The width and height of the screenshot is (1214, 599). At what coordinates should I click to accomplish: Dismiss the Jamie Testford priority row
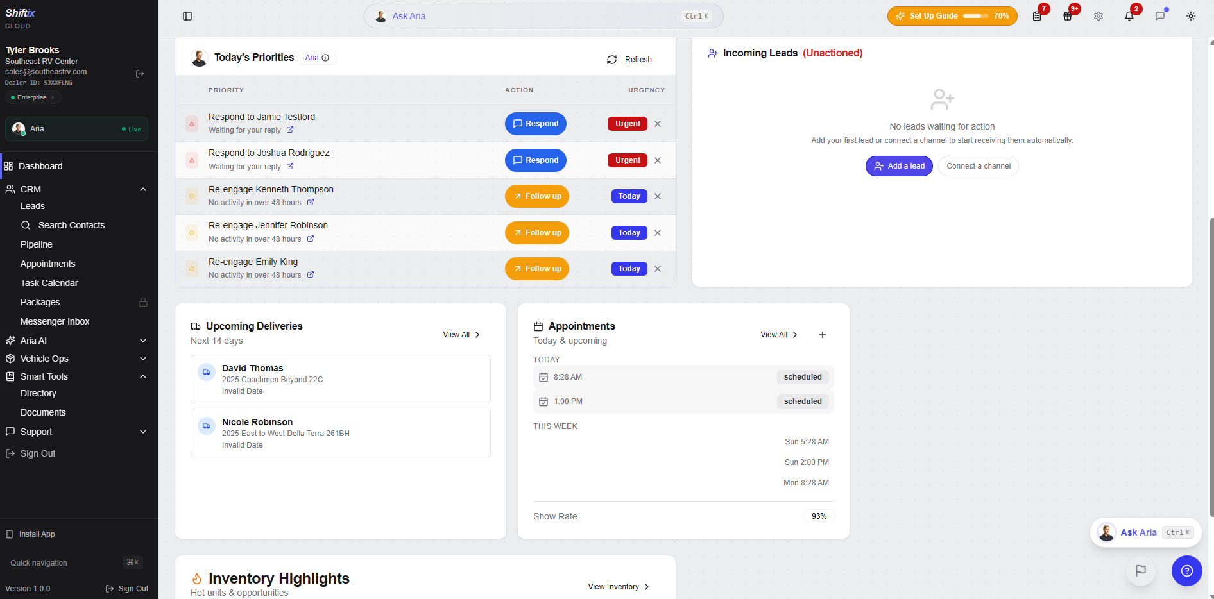point(658,124)
